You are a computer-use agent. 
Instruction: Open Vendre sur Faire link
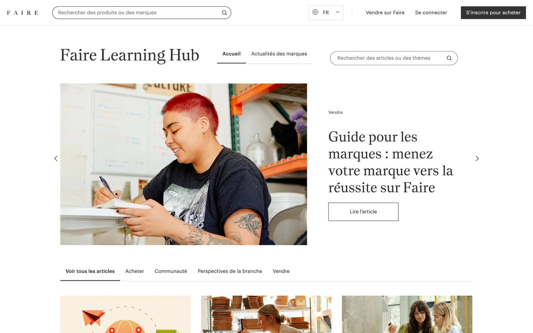click(385, 13)
